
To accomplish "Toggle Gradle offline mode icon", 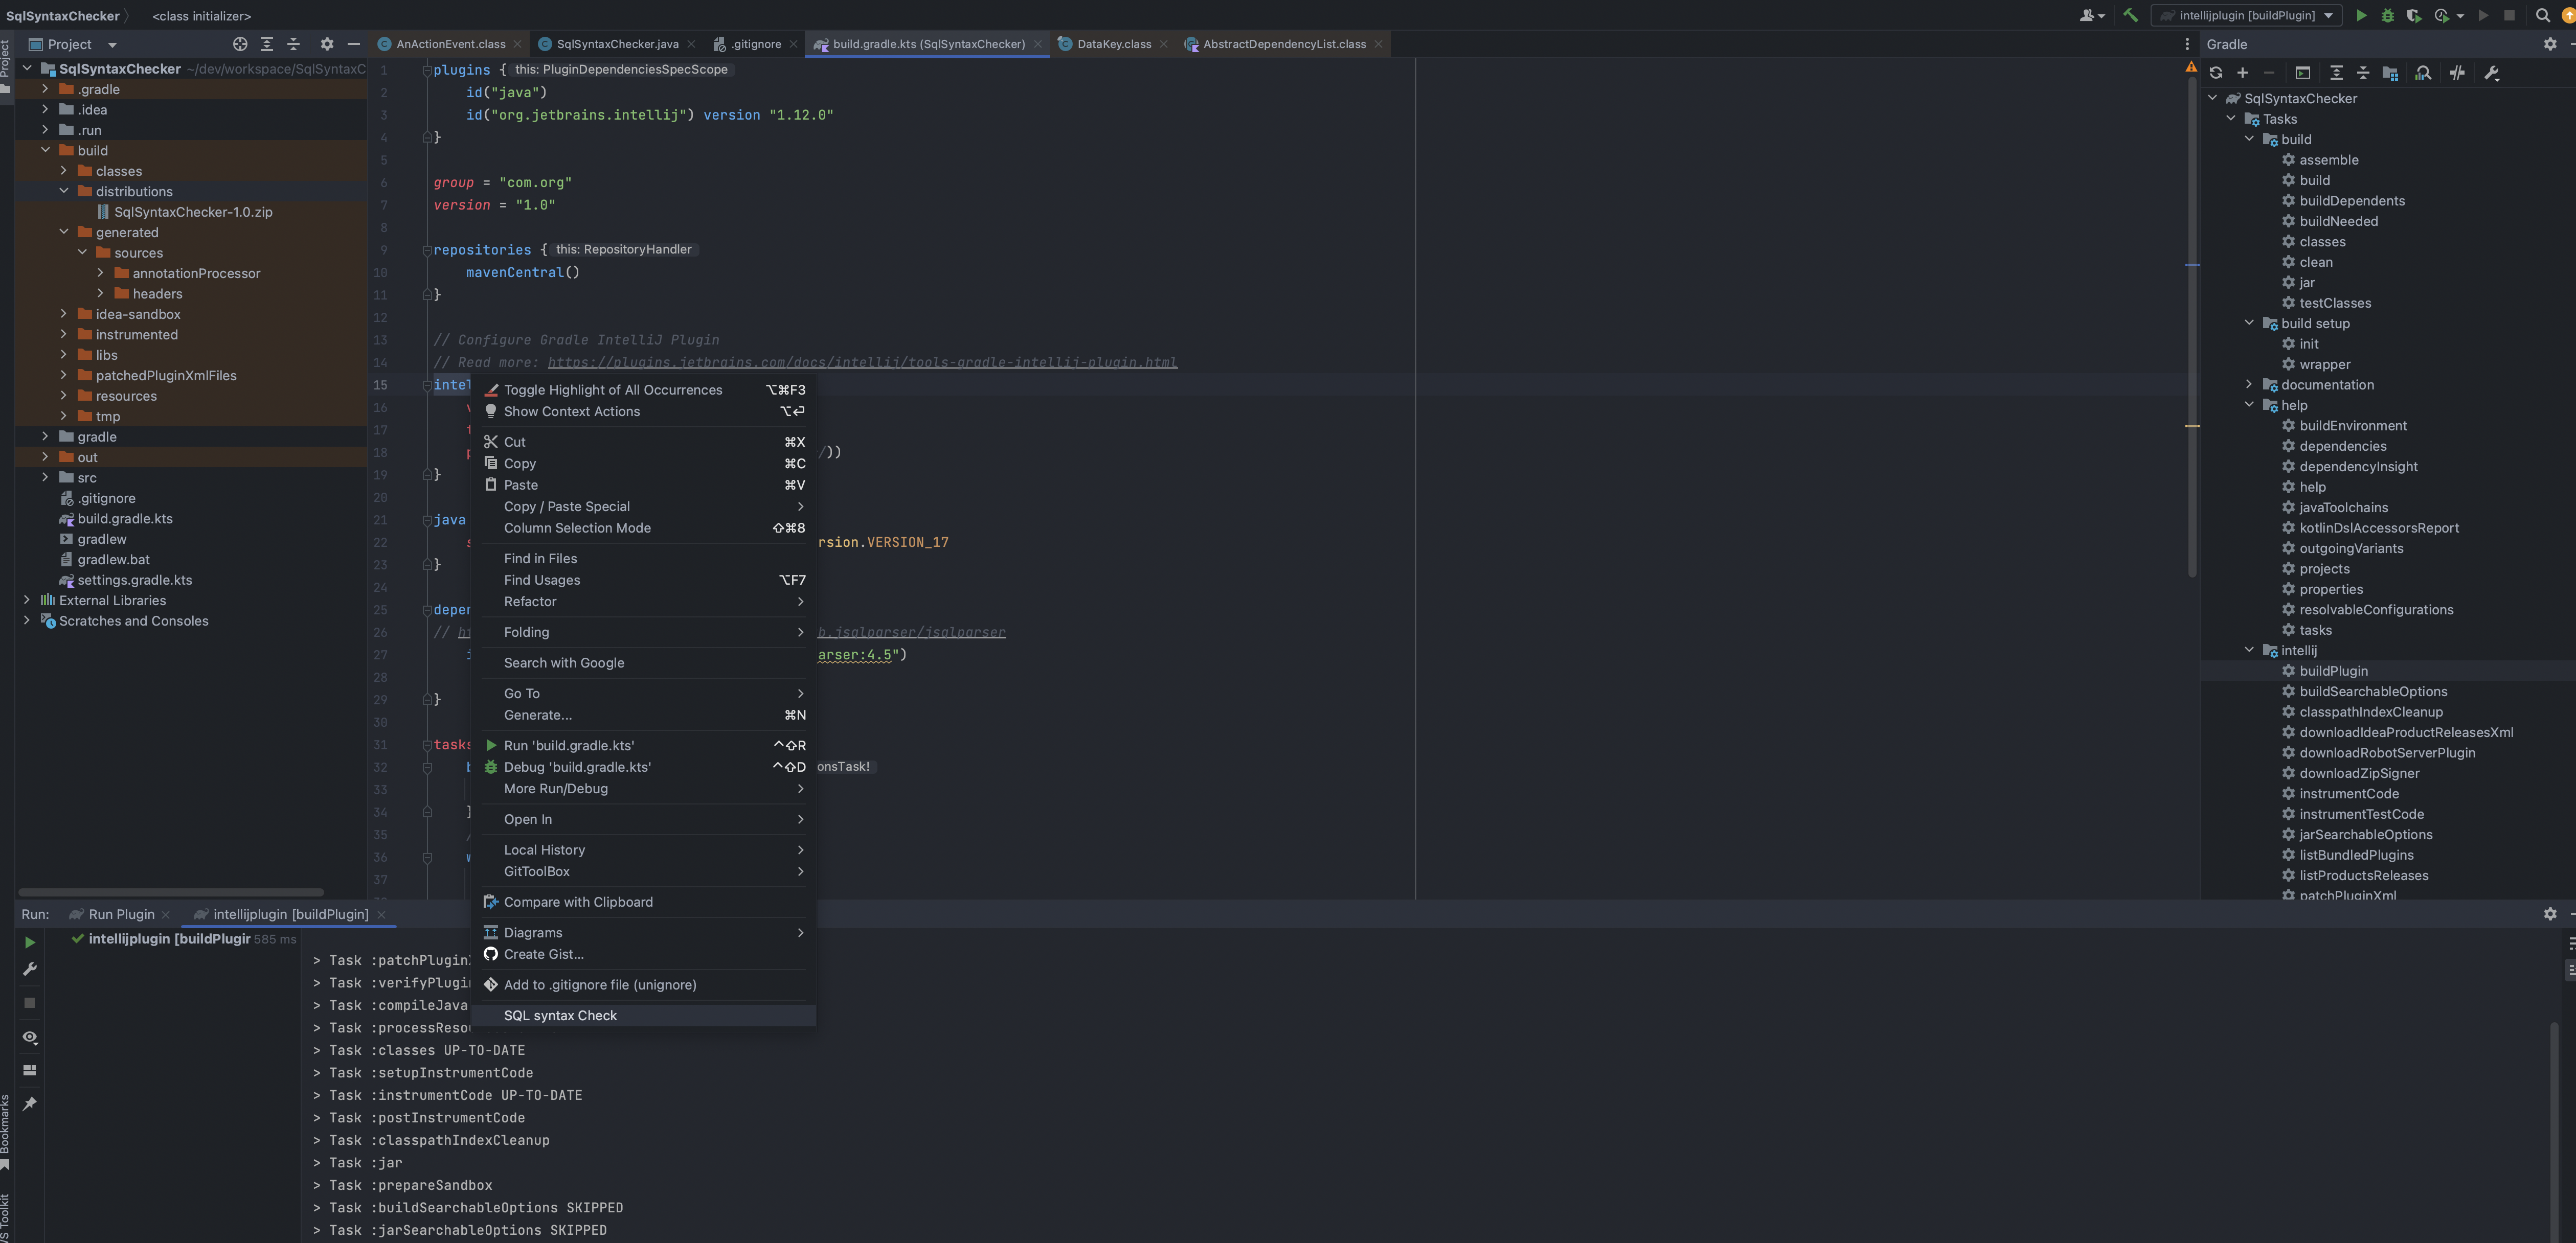I will click(x=2457, y=73).
